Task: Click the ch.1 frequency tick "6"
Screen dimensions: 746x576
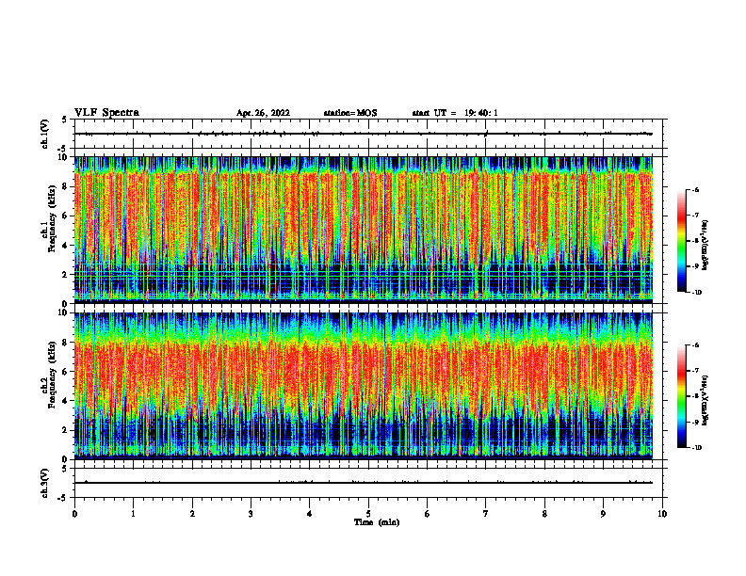Action: [66, 216]
